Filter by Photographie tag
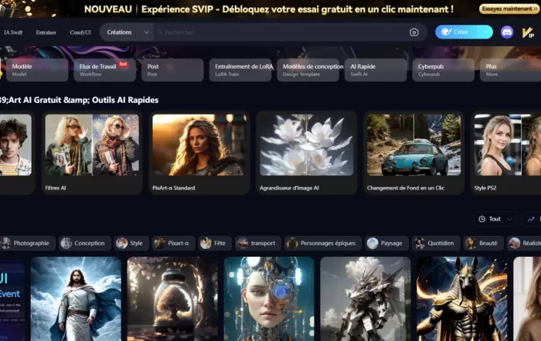541x341 pixels. [27, 243]
